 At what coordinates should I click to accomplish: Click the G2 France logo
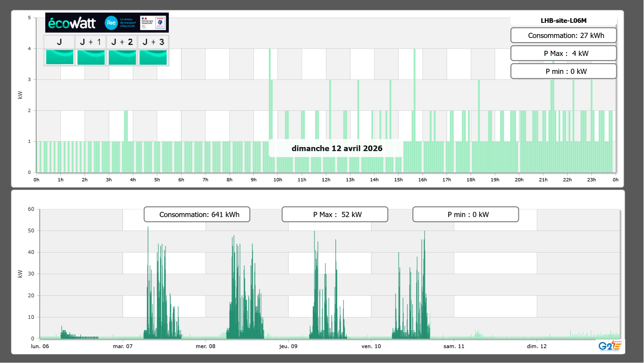610,346
